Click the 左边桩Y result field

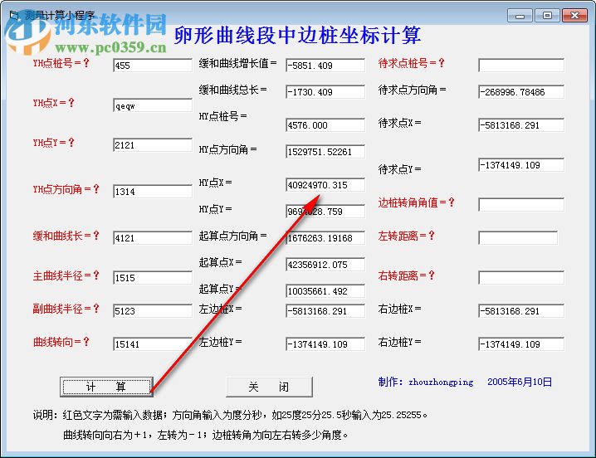click(x=325, y=343)
